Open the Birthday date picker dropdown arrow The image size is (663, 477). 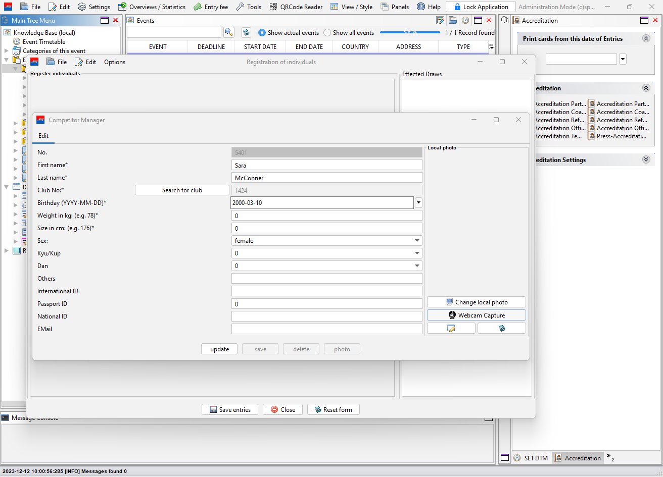(x=418, y=203)
